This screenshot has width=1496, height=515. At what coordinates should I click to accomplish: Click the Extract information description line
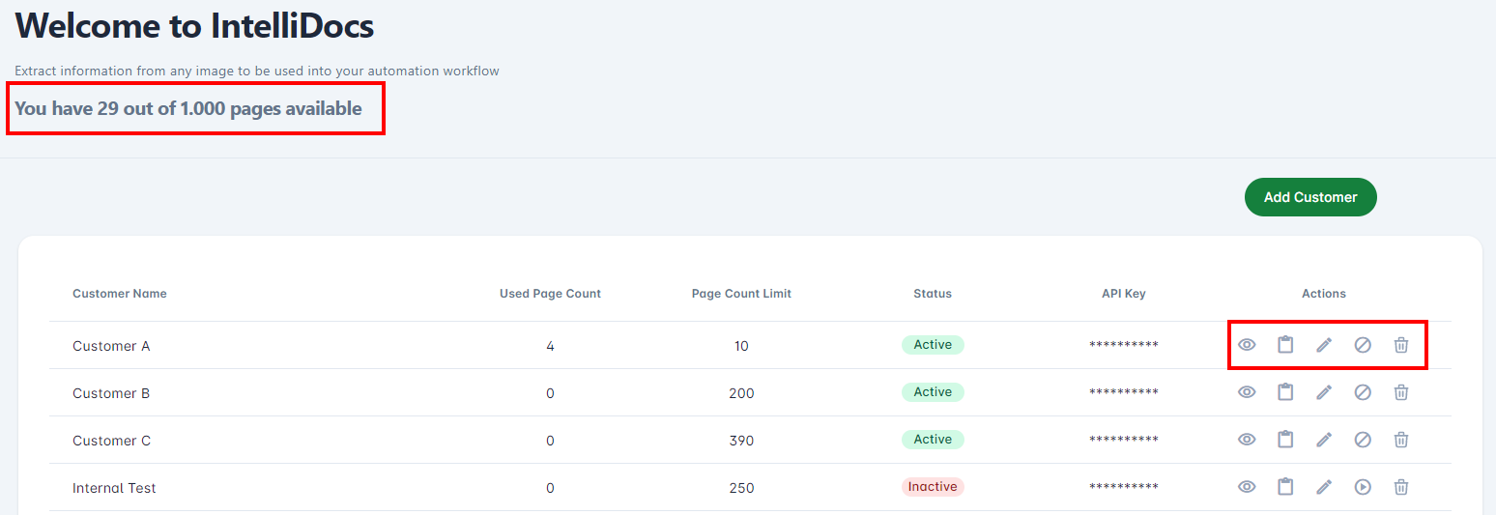tap(257, 71)
